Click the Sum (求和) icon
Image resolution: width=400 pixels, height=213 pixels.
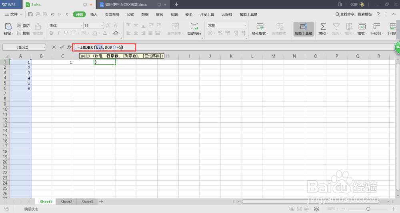pyautogui.click(x=323, y=26)
